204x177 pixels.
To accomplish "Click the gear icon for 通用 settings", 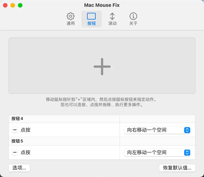I will point(71,16).
